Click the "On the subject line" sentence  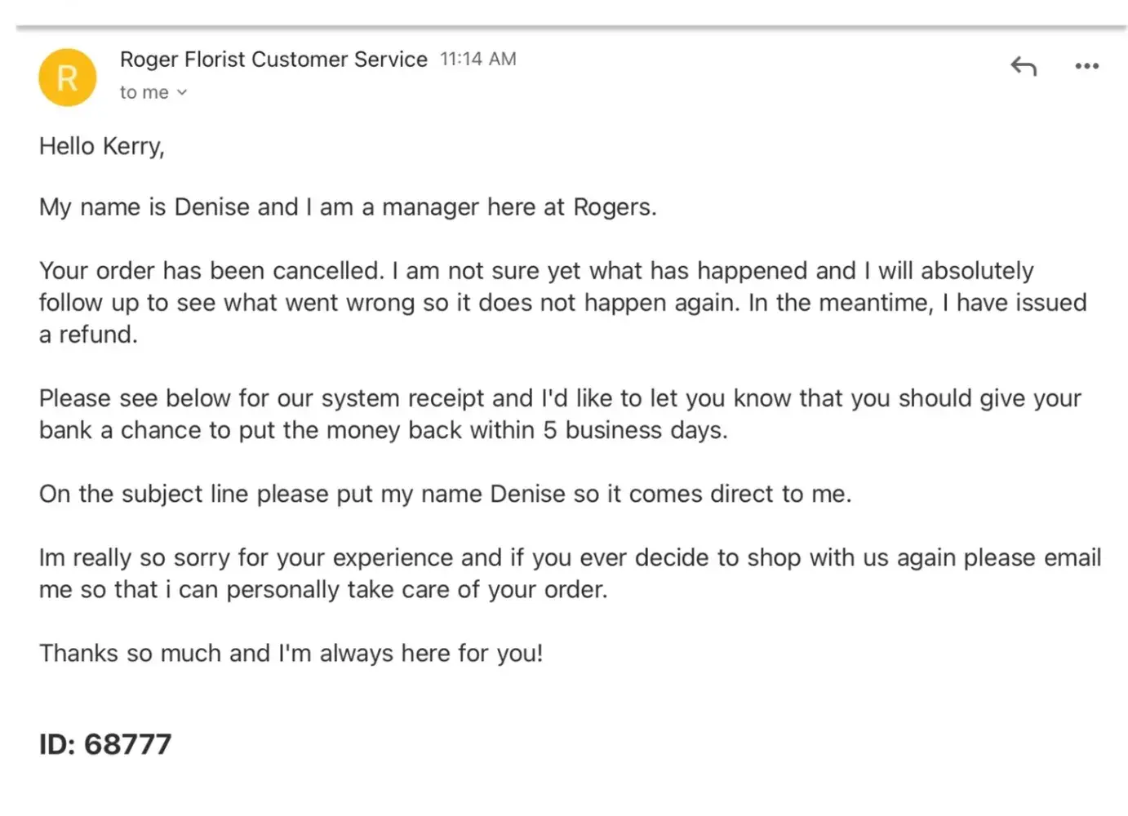[445, 494]
